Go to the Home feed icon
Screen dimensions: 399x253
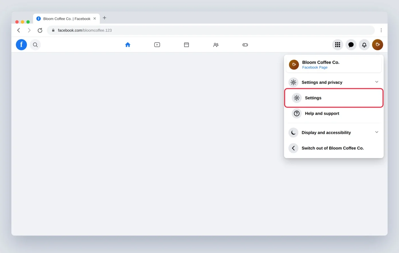128,45
